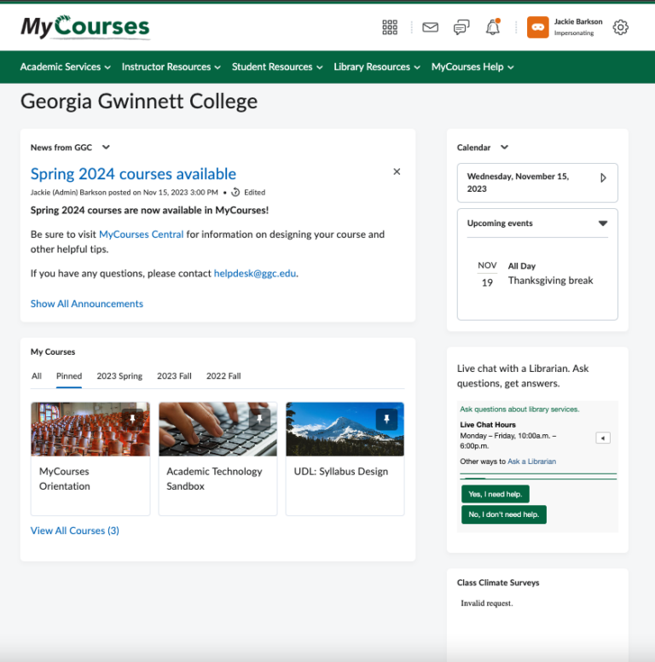Click the Edited history icon on announcement
655x662 pixels.
235,192
